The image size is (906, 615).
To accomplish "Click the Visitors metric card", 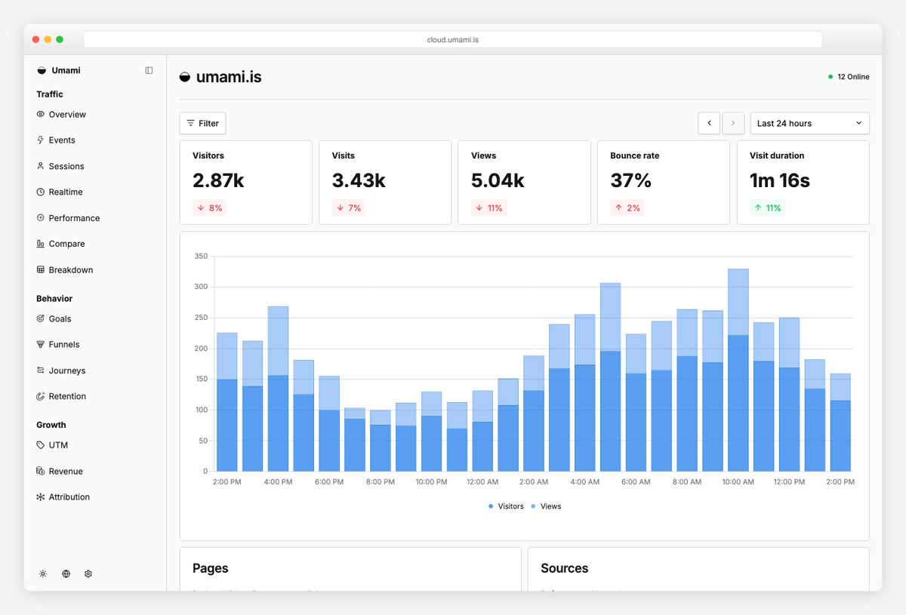I will (x=245, y=182).
